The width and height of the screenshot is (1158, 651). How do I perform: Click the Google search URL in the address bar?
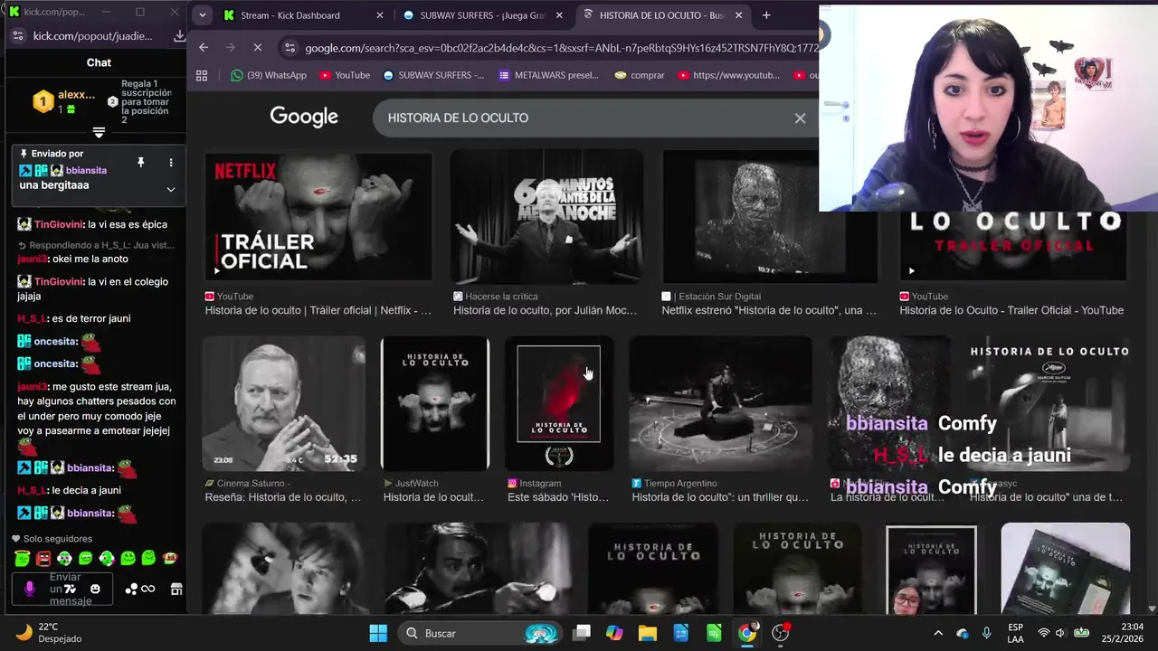pyautogui.click(x=561, y=48)
